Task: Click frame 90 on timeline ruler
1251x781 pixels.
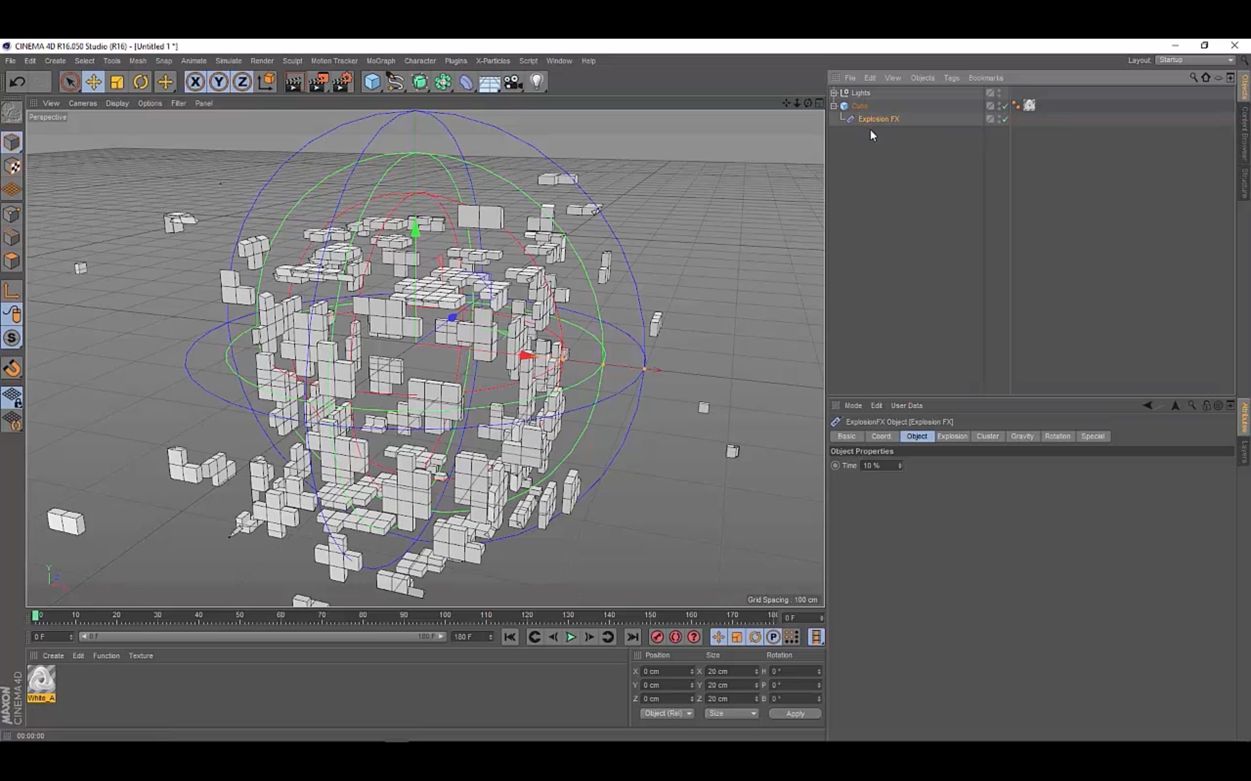Action: [x=404, y=615]
